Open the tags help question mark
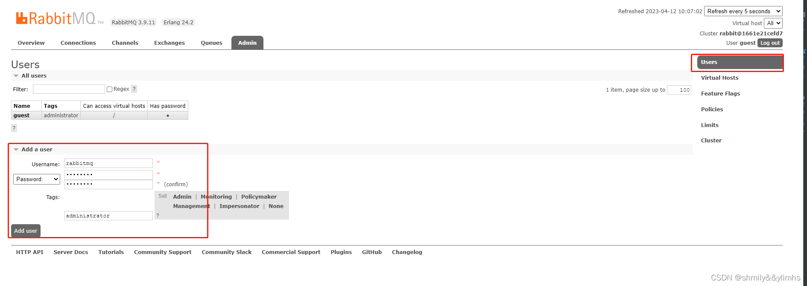The image size is (807, 286). pyautogui.click(x=158, y=215)
